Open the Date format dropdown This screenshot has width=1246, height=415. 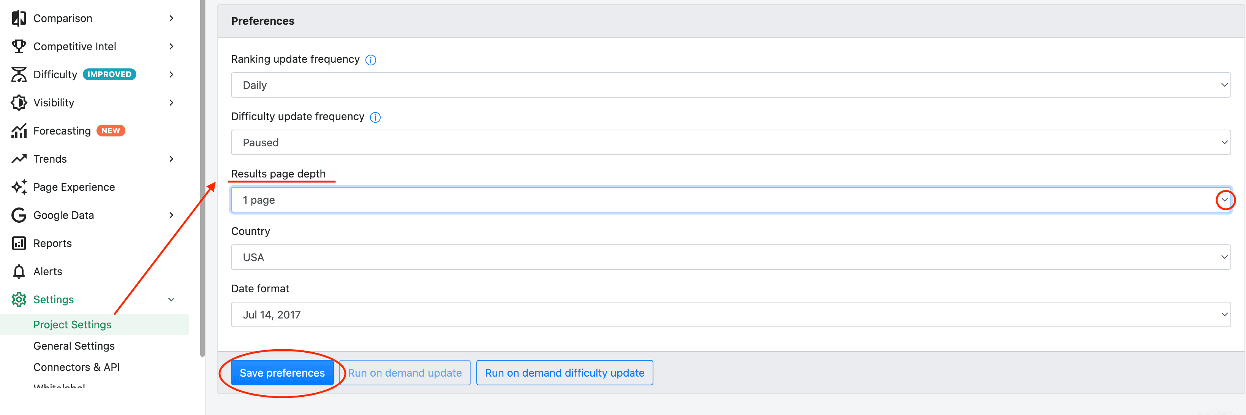(731, 314)
